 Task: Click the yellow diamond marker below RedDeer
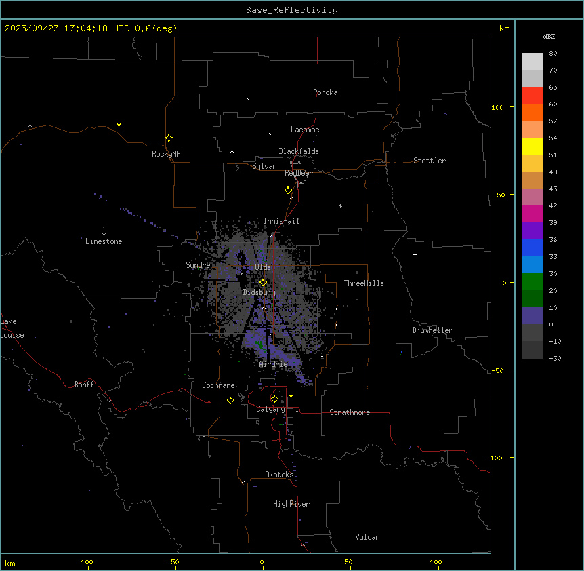(x=289, y=190)
